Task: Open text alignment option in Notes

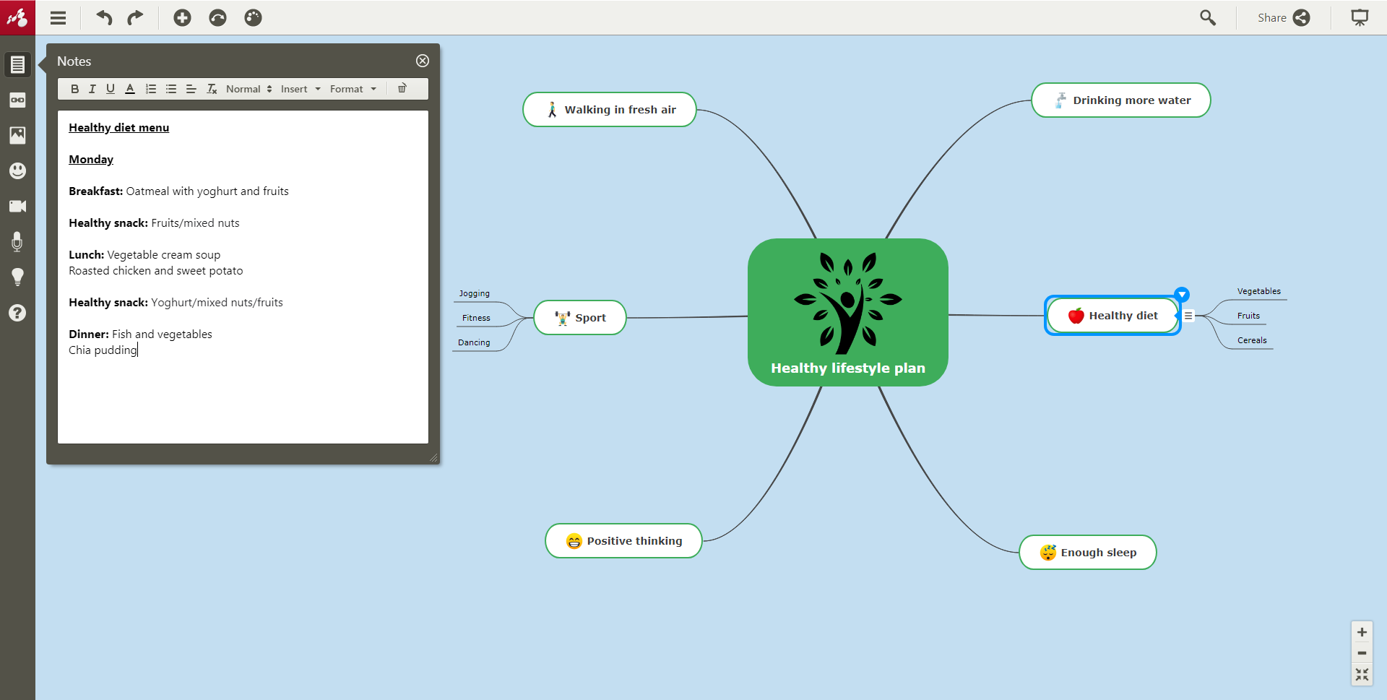Action: (191, 89)
